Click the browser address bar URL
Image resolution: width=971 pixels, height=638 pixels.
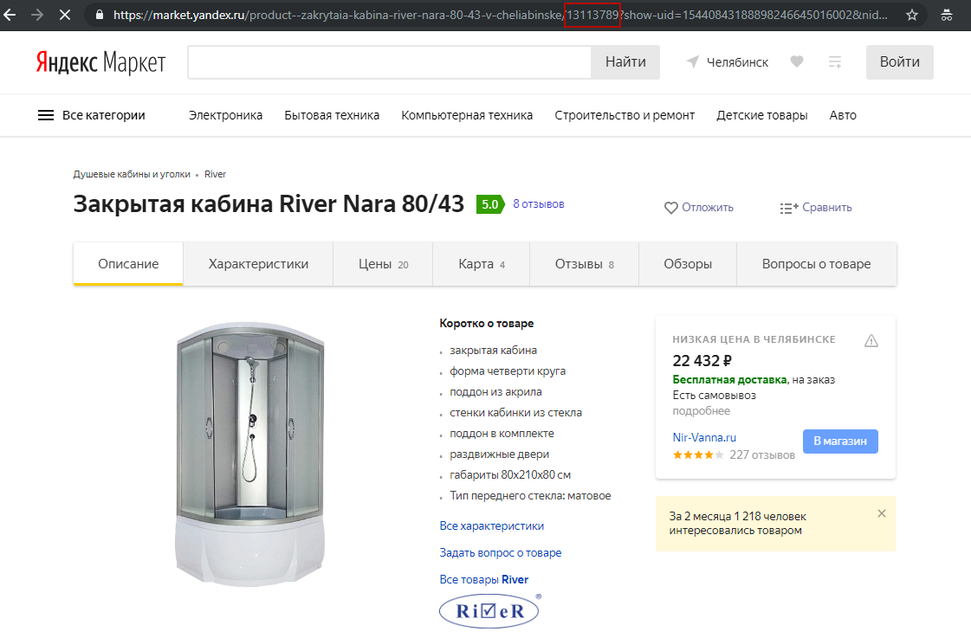click(501, 15)
